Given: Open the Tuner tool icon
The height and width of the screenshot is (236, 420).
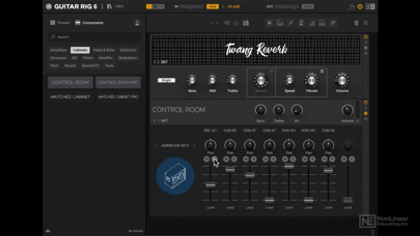Looking at the screenshot, I should click(x=291, y=23).
